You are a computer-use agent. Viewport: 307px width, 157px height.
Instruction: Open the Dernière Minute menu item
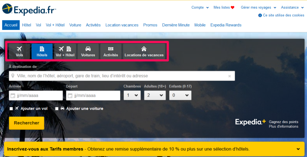[x=176, y=25]
